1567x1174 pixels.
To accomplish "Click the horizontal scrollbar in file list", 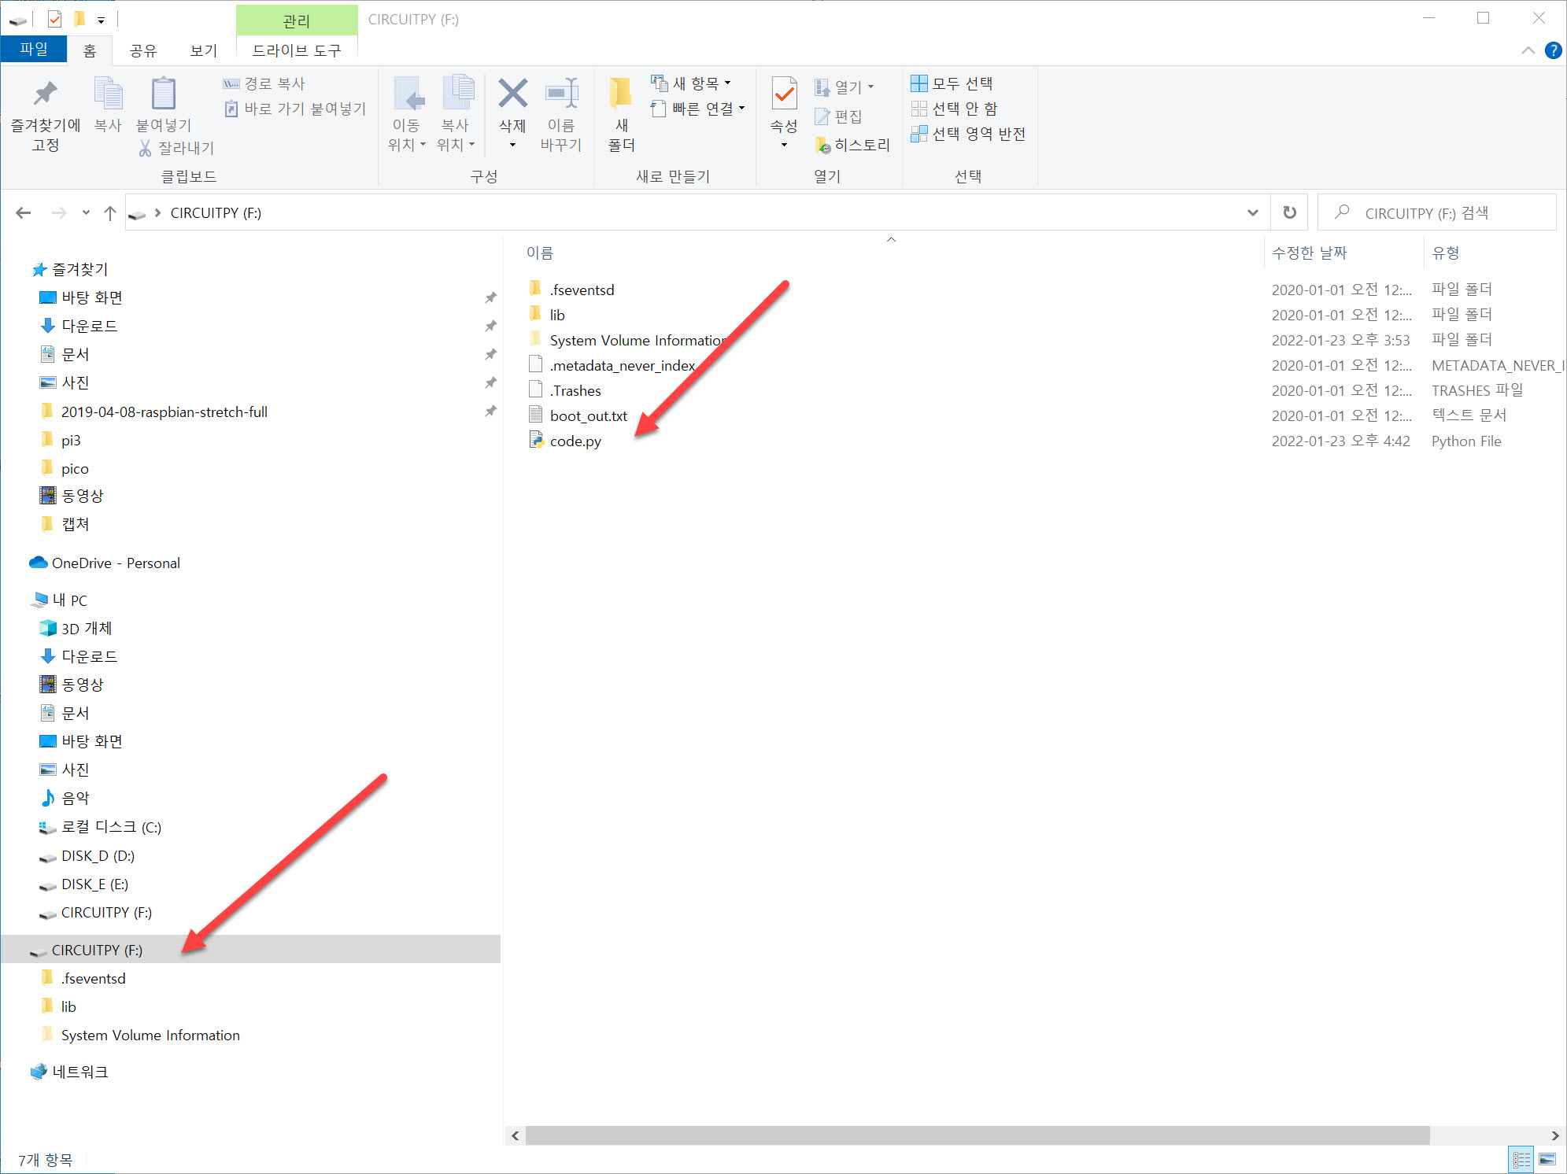I will click(976, 1135).
